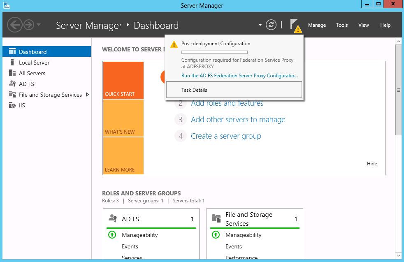The image size is (404, 262).
Task: Click the vertical scrollbar thumb
Action: coord(399,90)
